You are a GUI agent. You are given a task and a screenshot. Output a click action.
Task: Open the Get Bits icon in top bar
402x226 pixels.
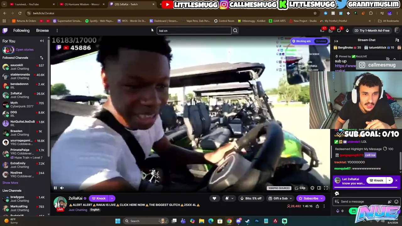click(x=347, y=30)
